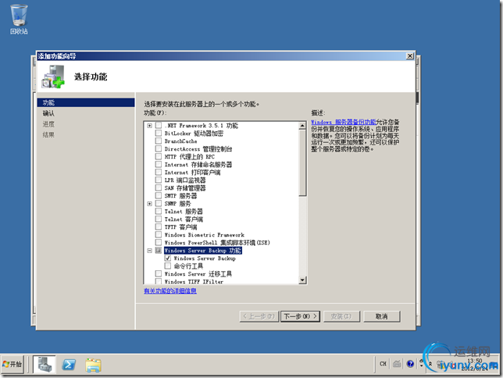Click the keyboard icon in the language bar
Image resolution: width=503 pixels, height=378 pixels.
(397, 364)
